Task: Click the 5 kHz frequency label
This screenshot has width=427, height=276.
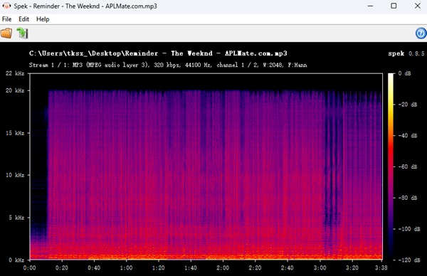Action: pos(17,218)
